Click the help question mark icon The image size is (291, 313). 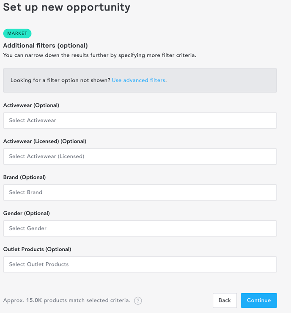[138, 300]
